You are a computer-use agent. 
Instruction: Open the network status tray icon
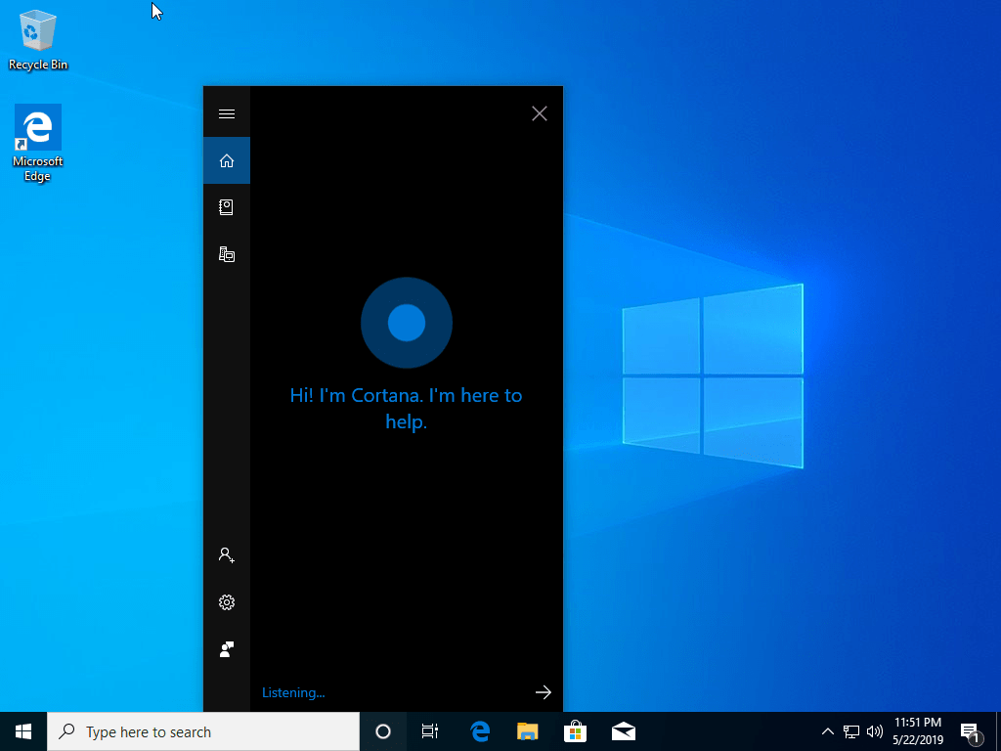pyautogui.click(x=851, y=731)
